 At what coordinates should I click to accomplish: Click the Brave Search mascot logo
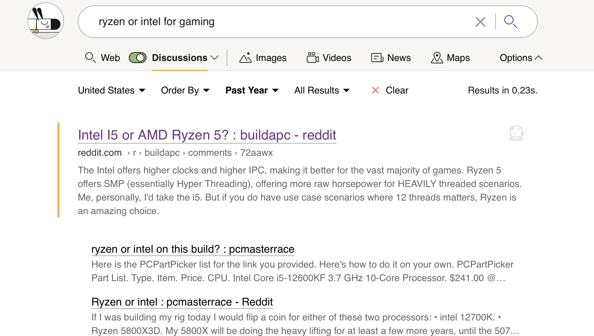coord(45,21)
